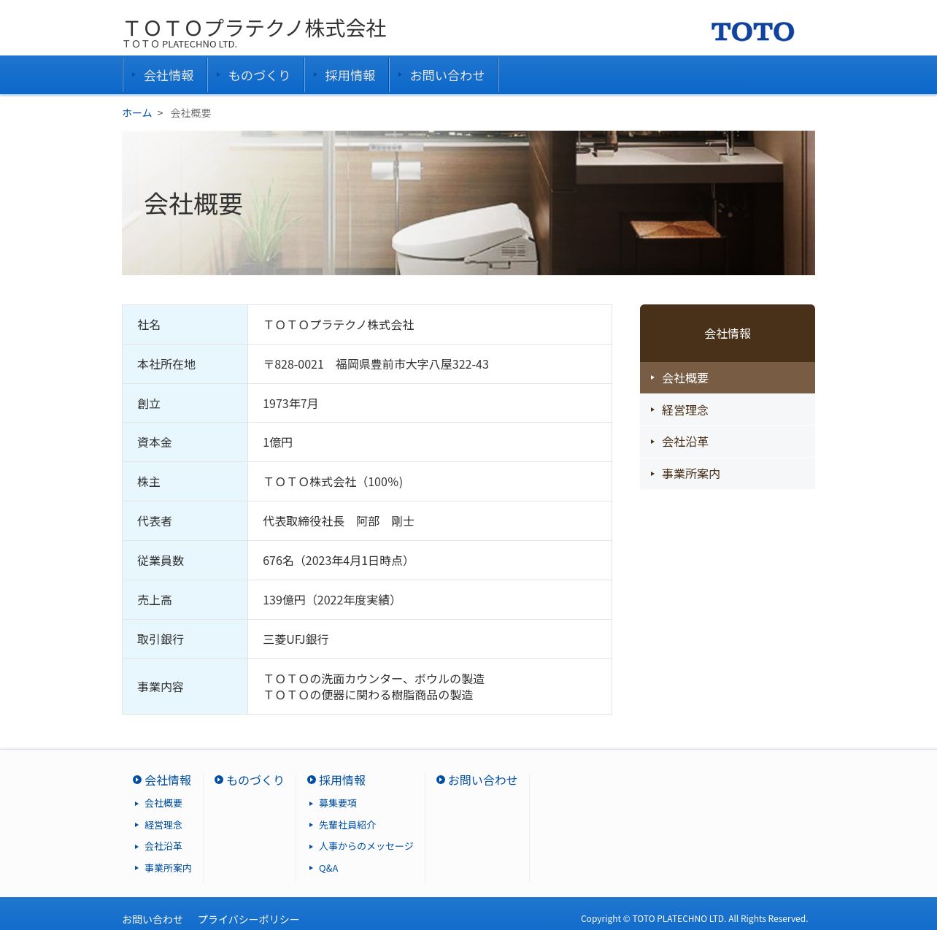Click the arrow before footer 募集要項
The image size is (937, 930).
pos(311,803)
